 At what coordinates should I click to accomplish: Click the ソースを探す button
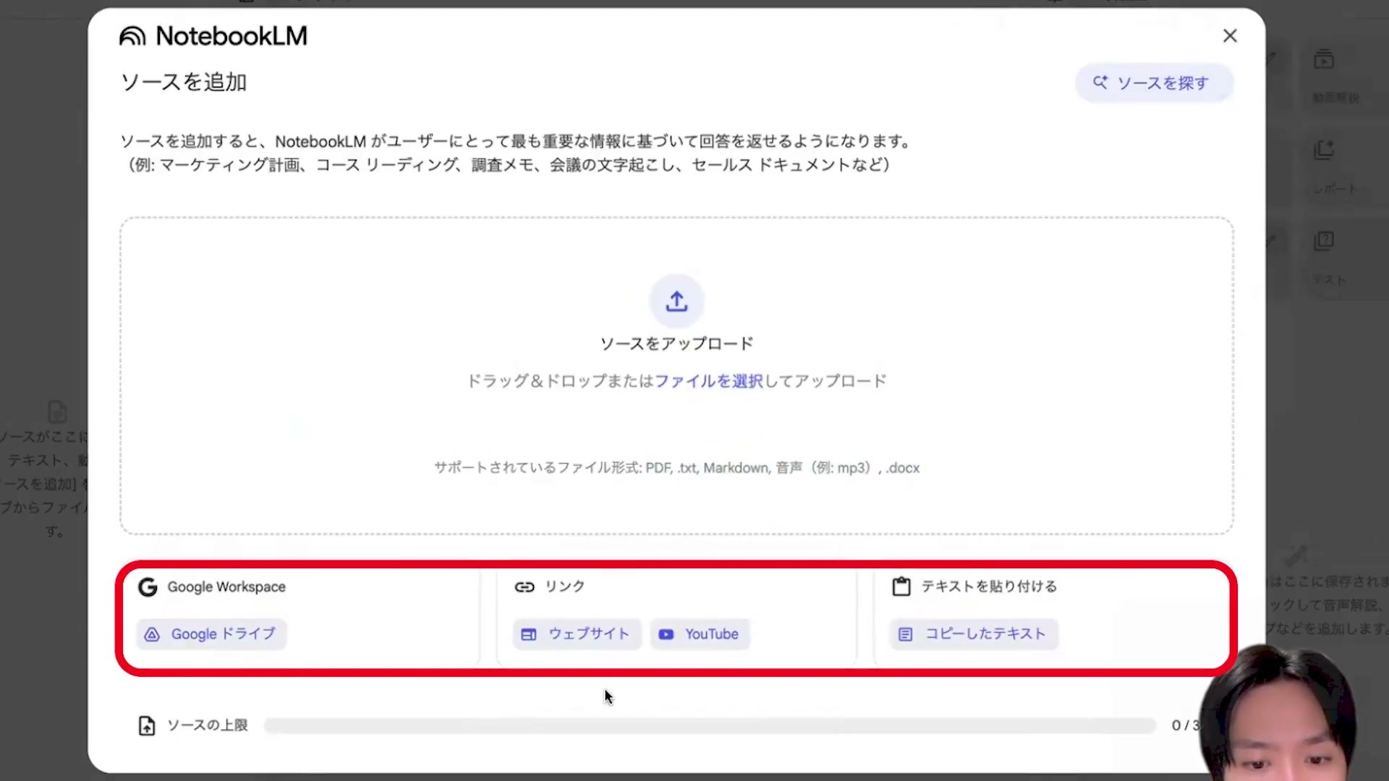(1154, 83)
